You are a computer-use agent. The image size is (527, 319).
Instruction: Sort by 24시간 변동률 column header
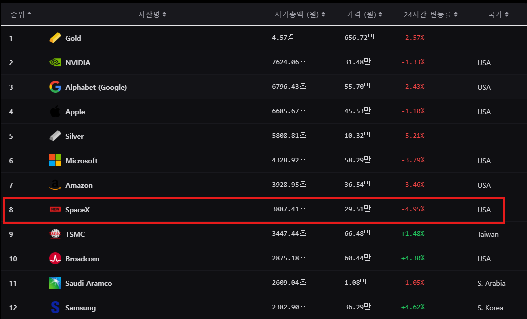tap(430, 14)
